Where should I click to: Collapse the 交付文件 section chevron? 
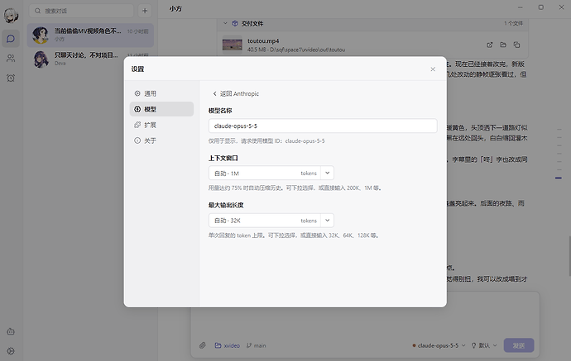coord(225,23)
